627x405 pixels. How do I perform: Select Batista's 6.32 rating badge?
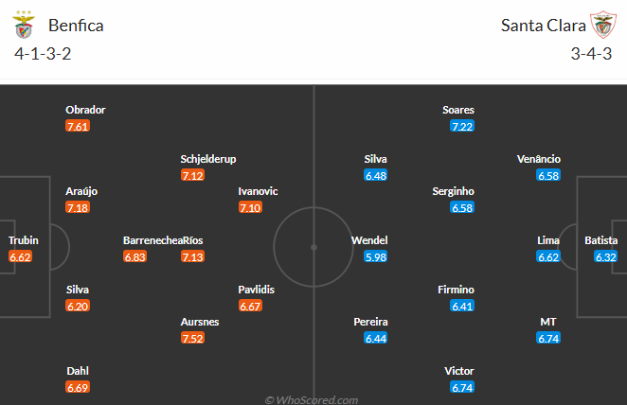pyautogui.click(x=606, y=256)
